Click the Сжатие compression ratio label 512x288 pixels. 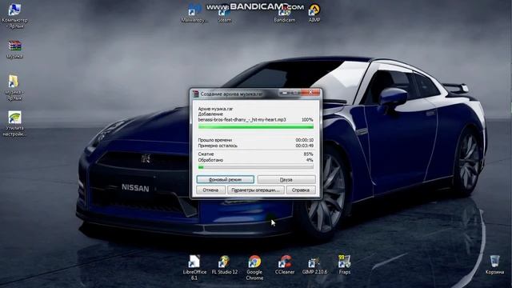[206, 154]
